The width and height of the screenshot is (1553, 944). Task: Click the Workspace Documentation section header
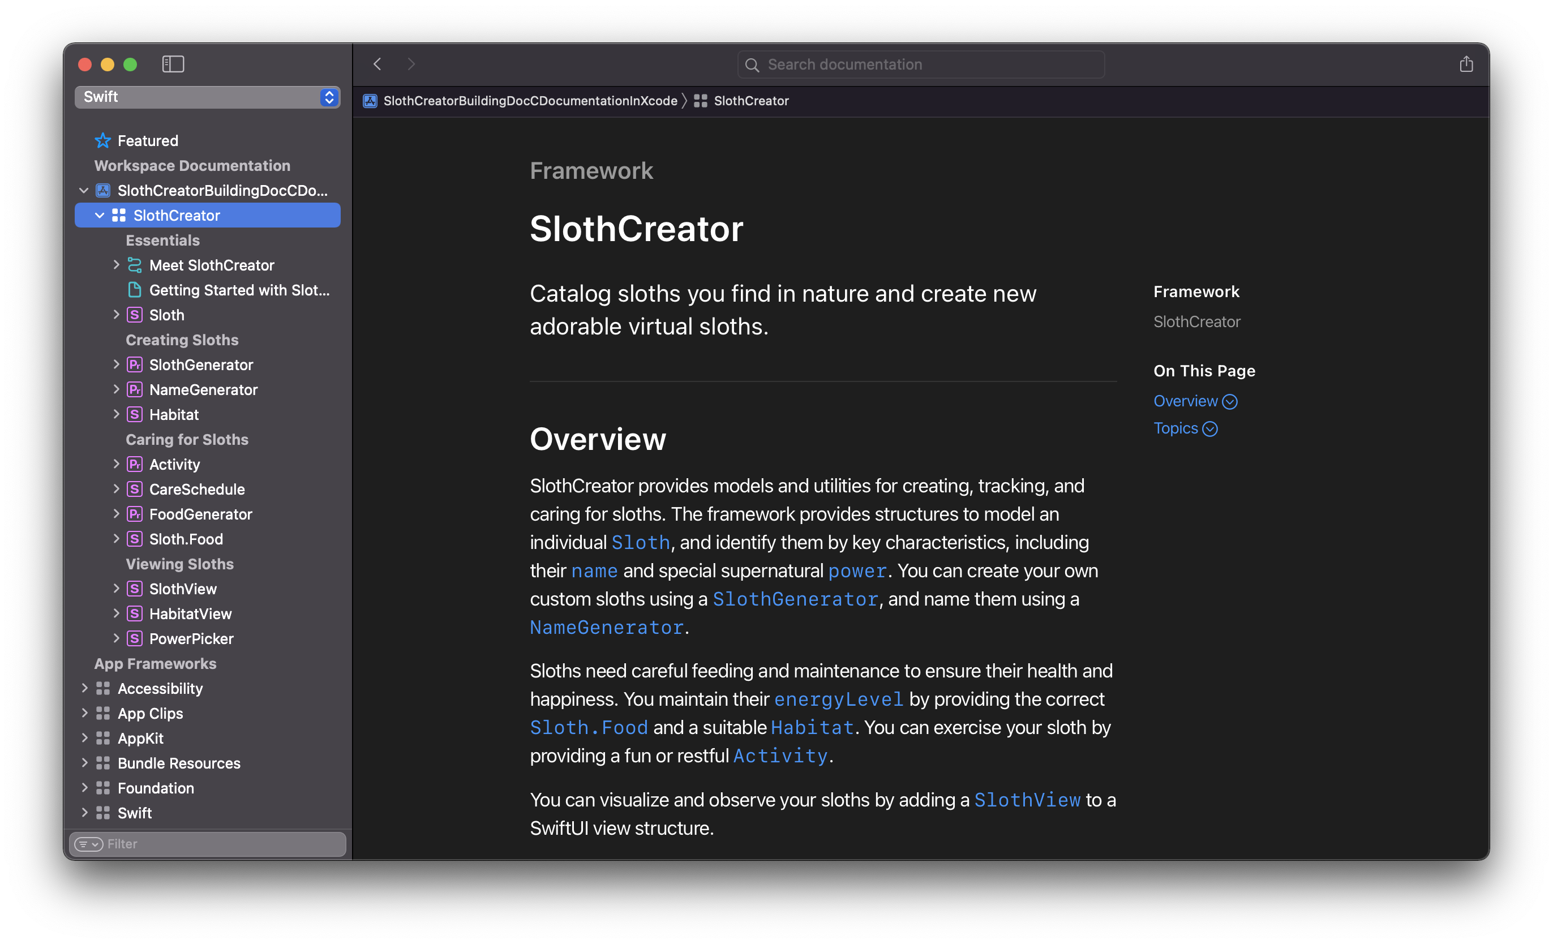[192, 166]
